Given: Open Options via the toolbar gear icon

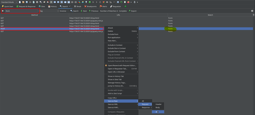Looking at the screenshot, I should pyautogui.click(x=37, y=2).
